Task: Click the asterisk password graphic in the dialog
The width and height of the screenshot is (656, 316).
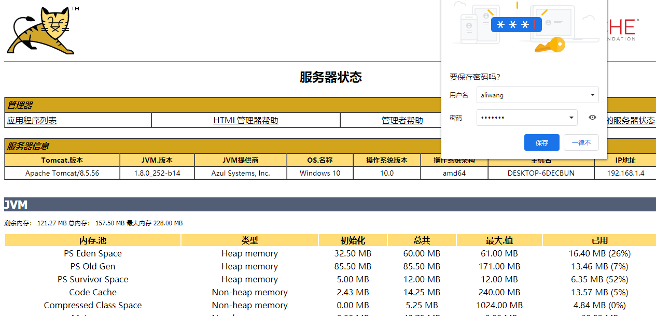Action: [x=516, y=24]
